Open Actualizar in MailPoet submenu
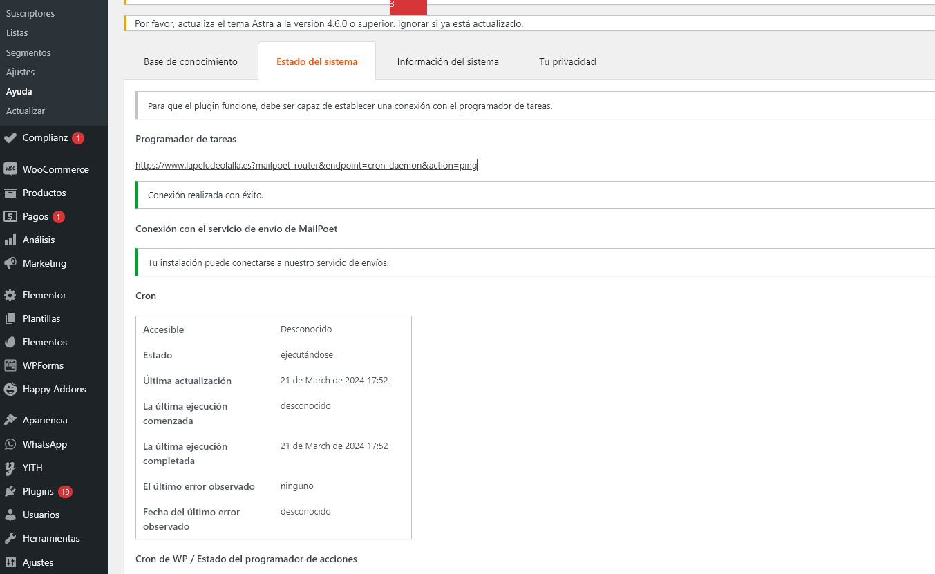Screen dimensions: 935x574 (x=26, y=111)
